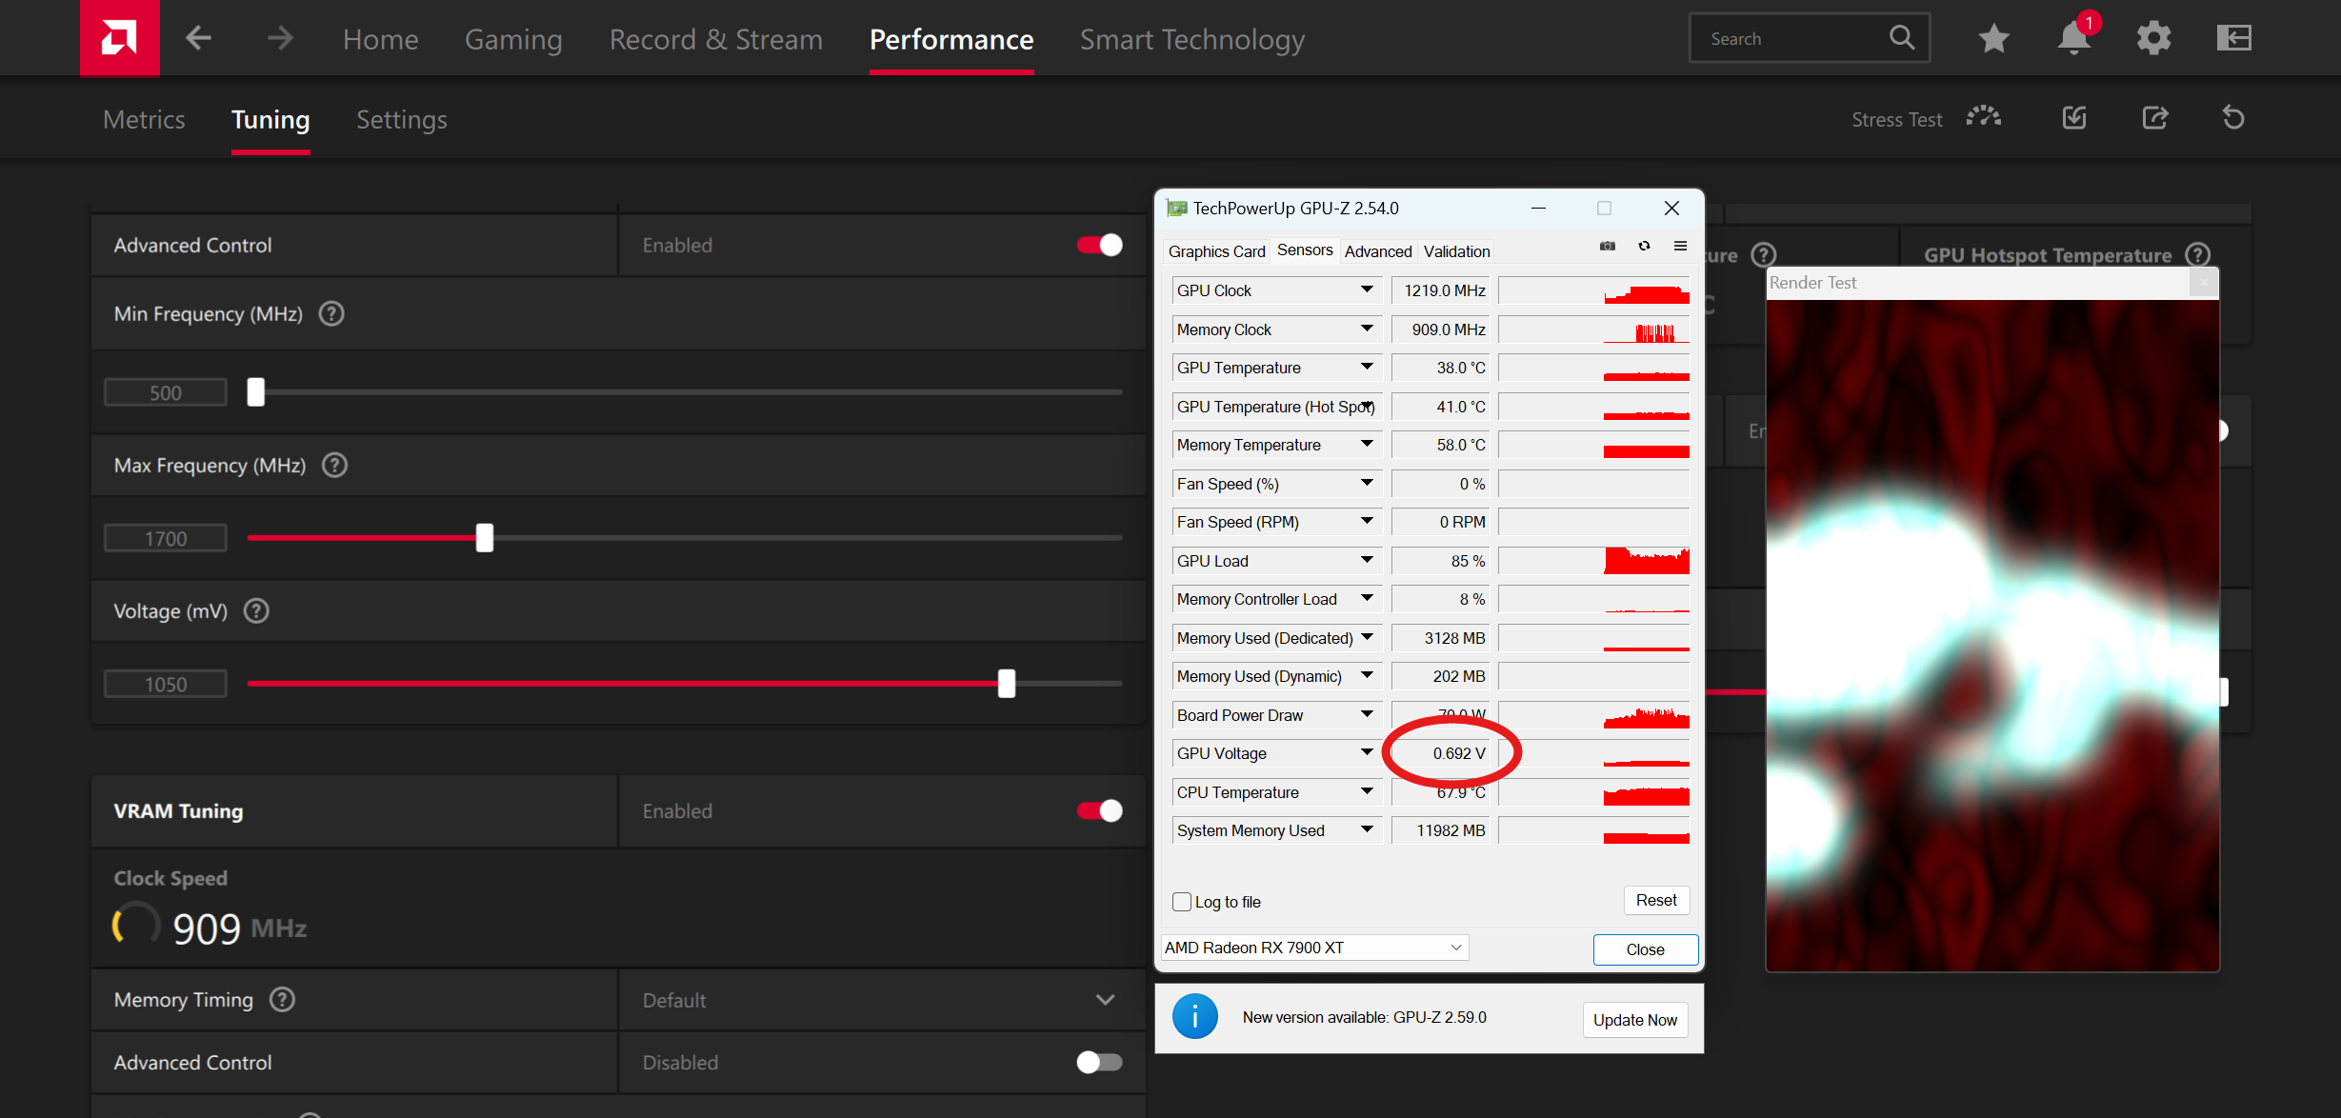Click Voltage value field 1050
This screenshot has height=1118, width=2341.
[166, 684]
